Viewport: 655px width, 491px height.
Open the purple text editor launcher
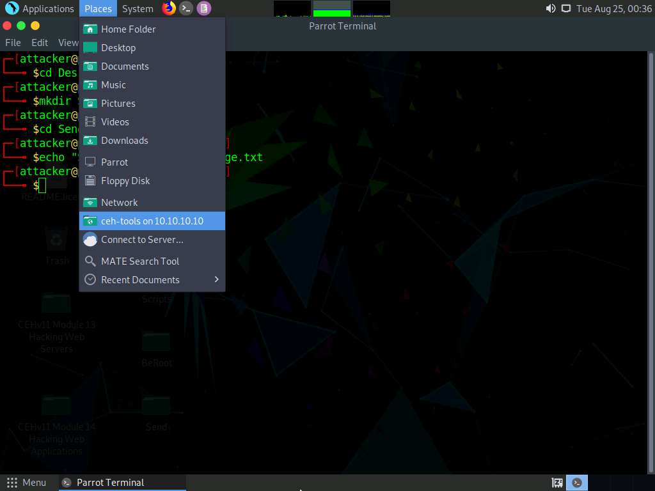tap(204, 8)
